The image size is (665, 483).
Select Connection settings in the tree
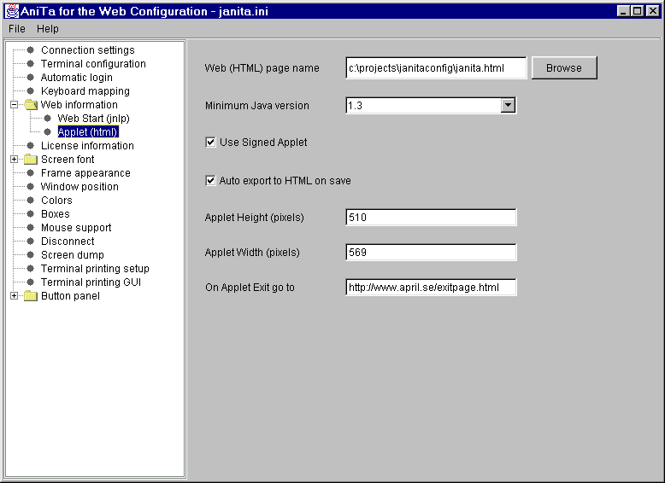tap(87, 50)
